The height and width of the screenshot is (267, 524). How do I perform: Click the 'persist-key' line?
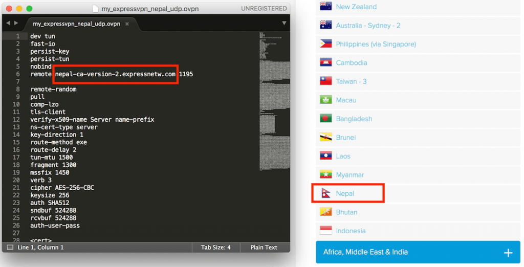coord(50,52)
